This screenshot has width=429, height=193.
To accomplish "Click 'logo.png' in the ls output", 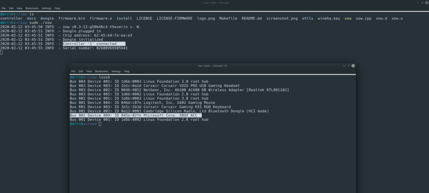I will (206, 18).
